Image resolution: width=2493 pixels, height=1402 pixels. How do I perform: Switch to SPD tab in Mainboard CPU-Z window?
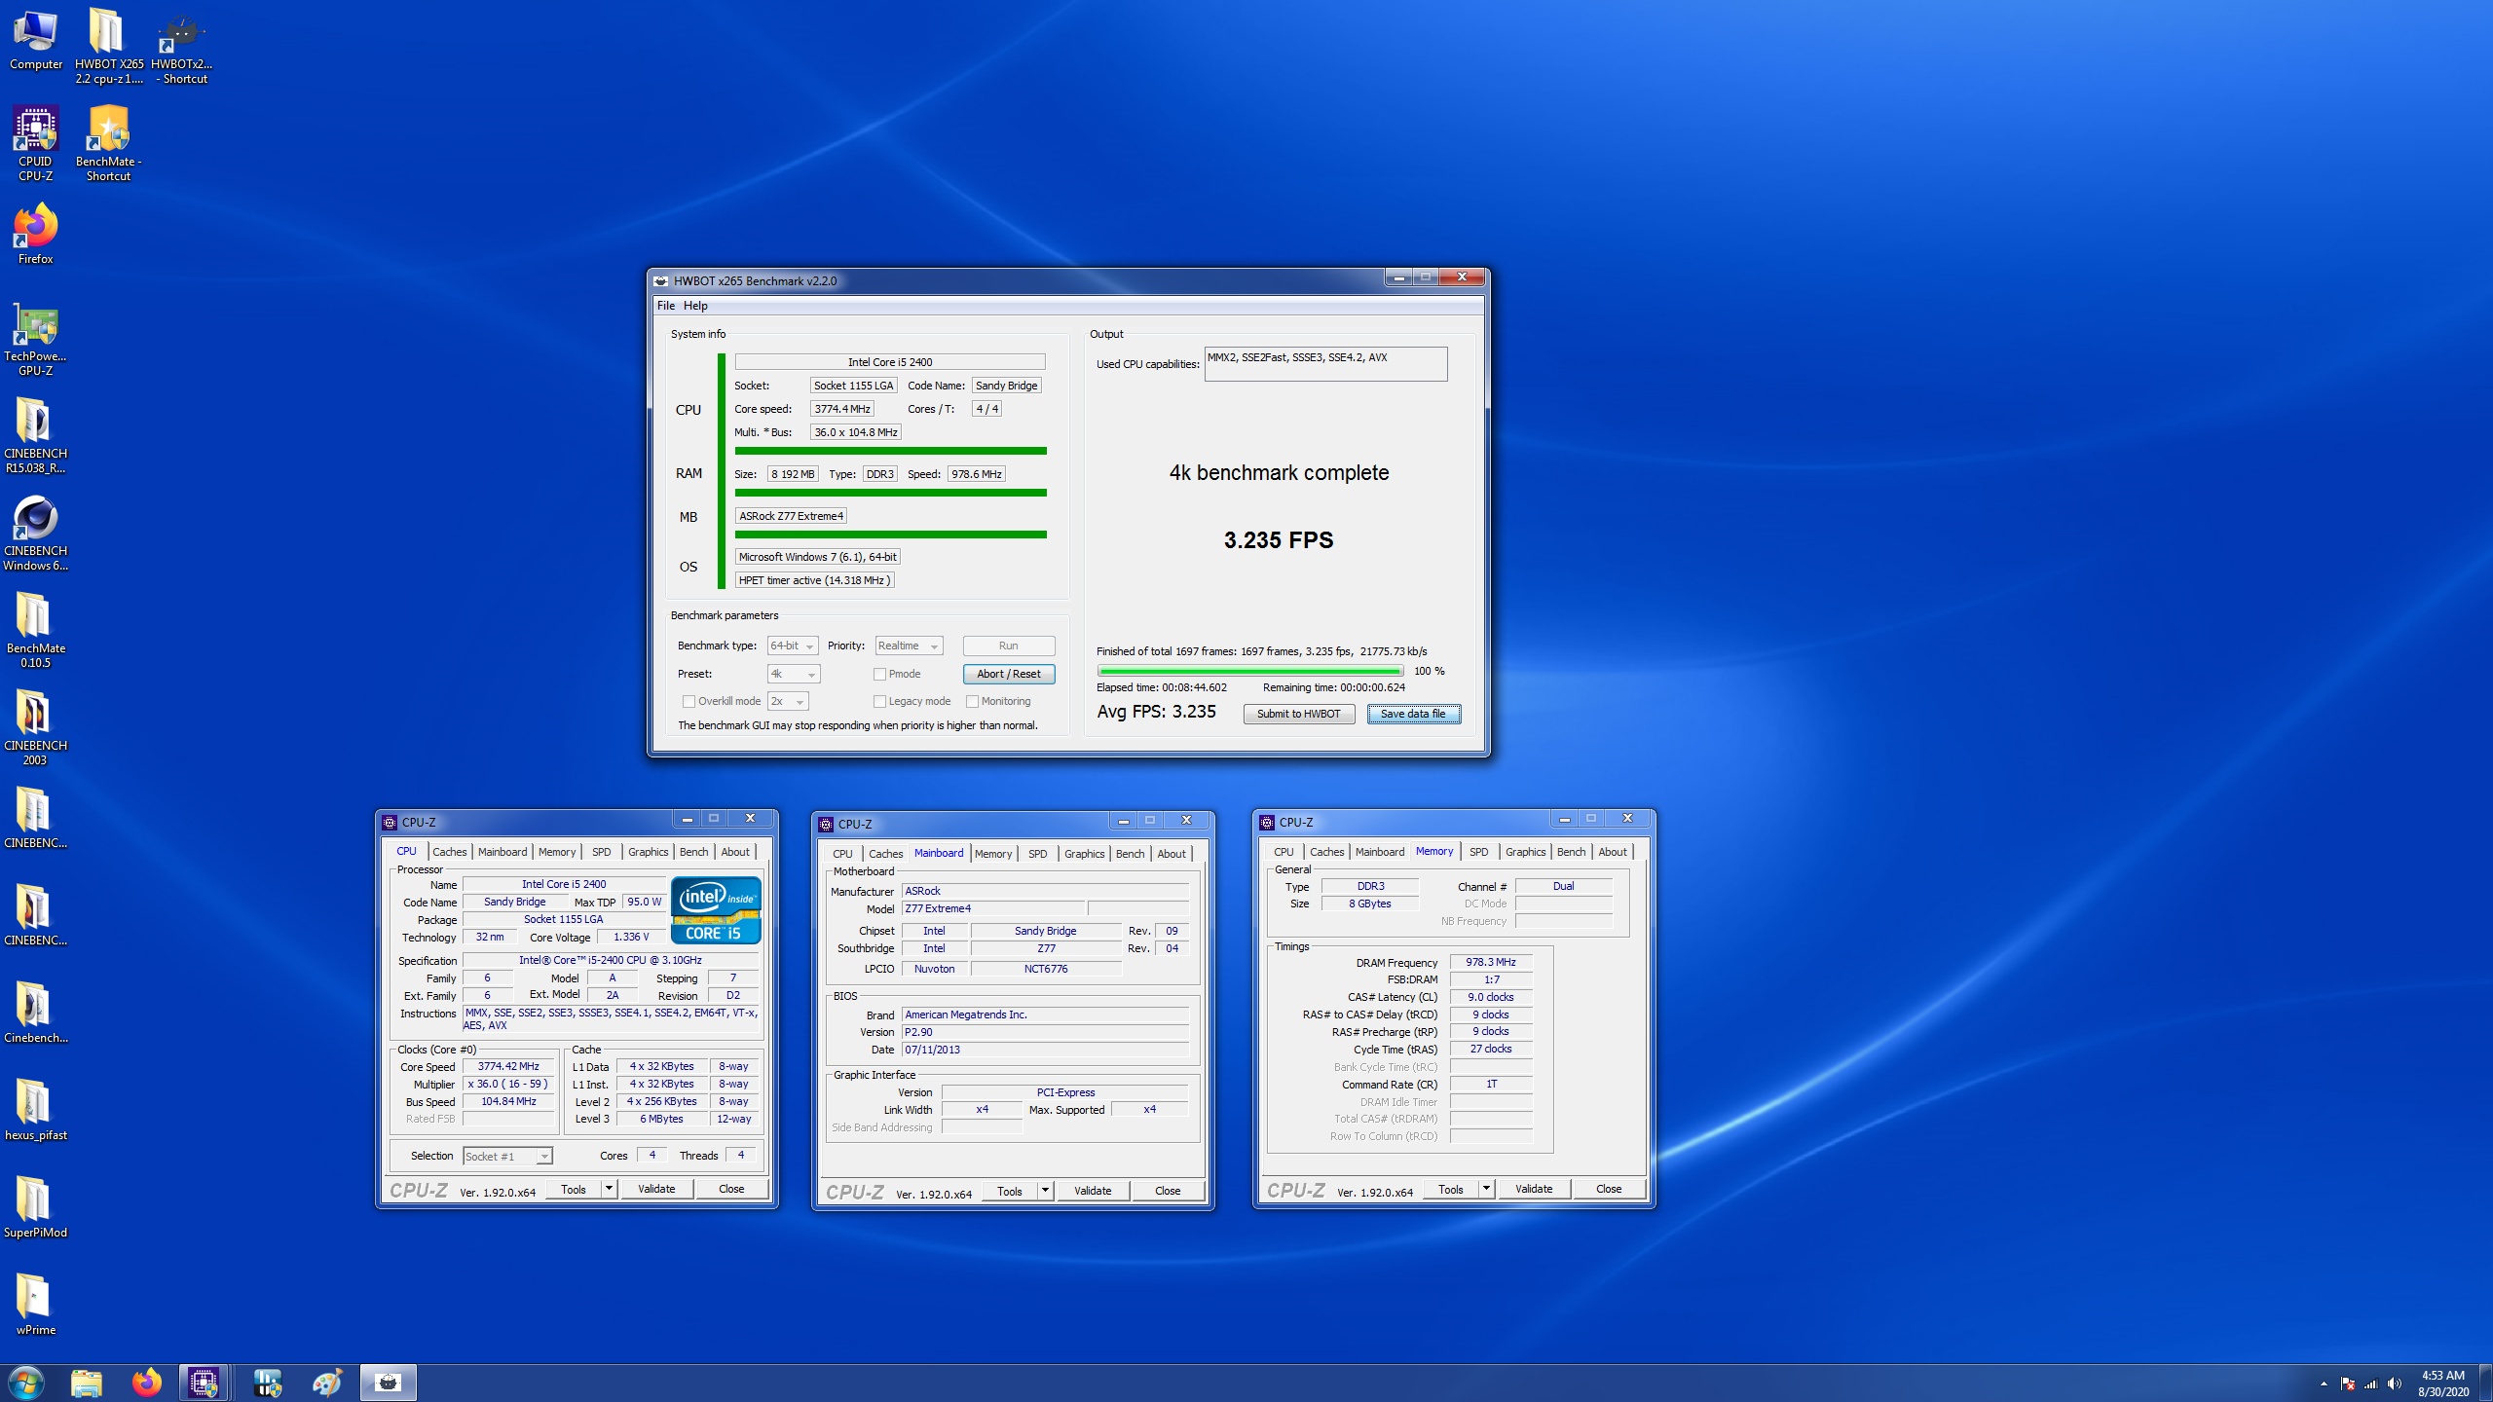[x=1038, y=854]
